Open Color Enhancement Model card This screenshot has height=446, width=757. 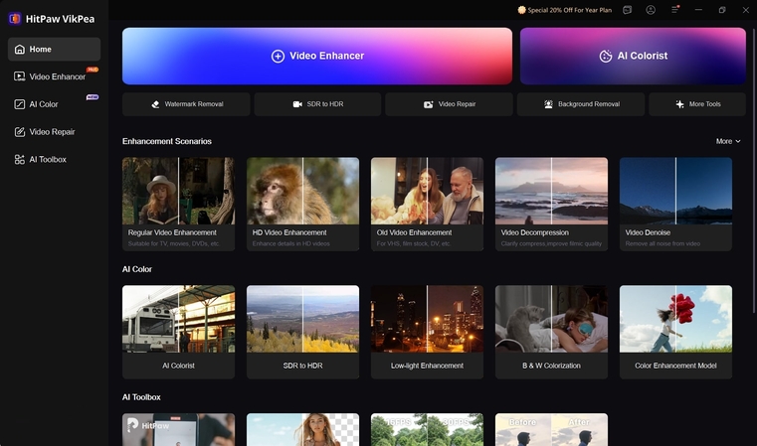pos(675,332)
